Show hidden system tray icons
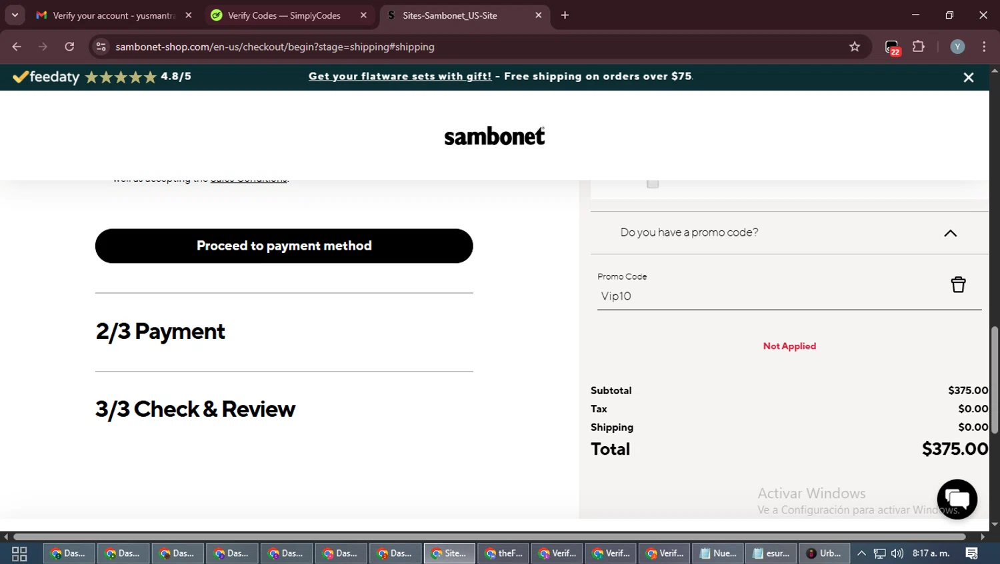1000x564 pixels. (861, 553)
